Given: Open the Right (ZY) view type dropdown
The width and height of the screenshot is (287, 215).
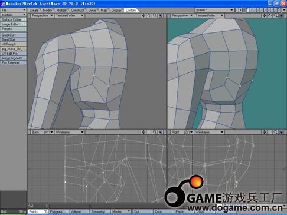Looking at the screenshot, I should coord(182,132).
